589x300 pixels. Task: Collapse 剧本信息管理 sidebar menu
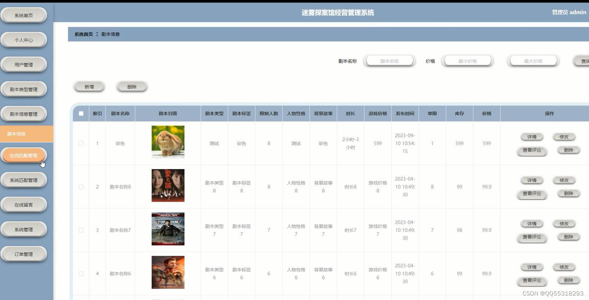[x=23, y=114]
